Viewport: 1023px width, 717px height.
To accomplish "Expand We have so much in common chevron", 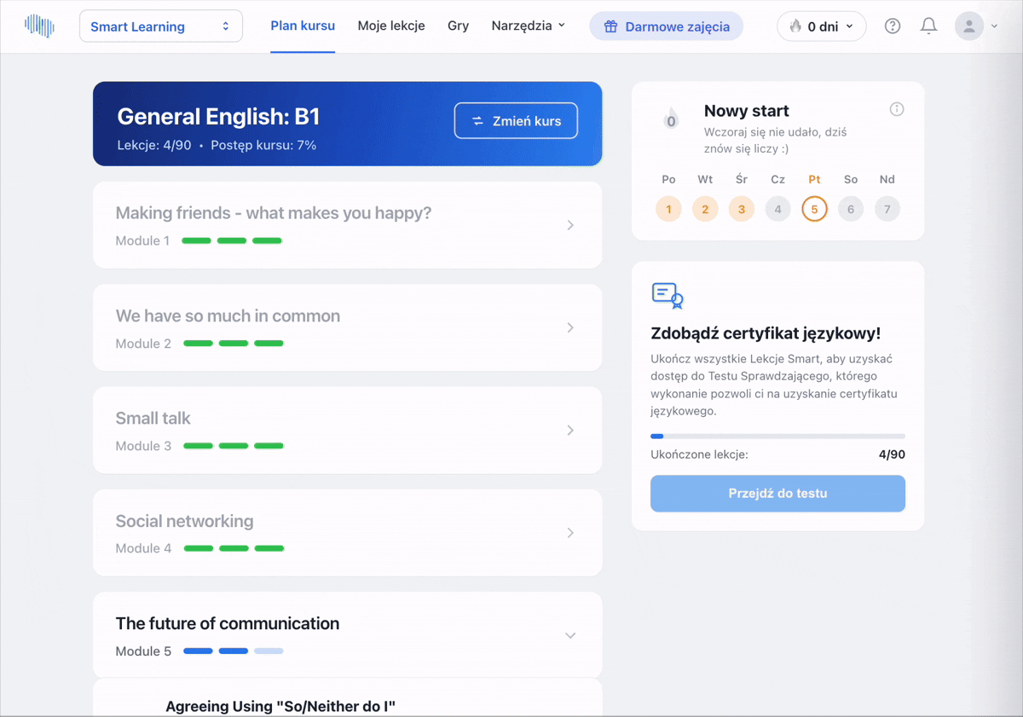I will 570,327.
